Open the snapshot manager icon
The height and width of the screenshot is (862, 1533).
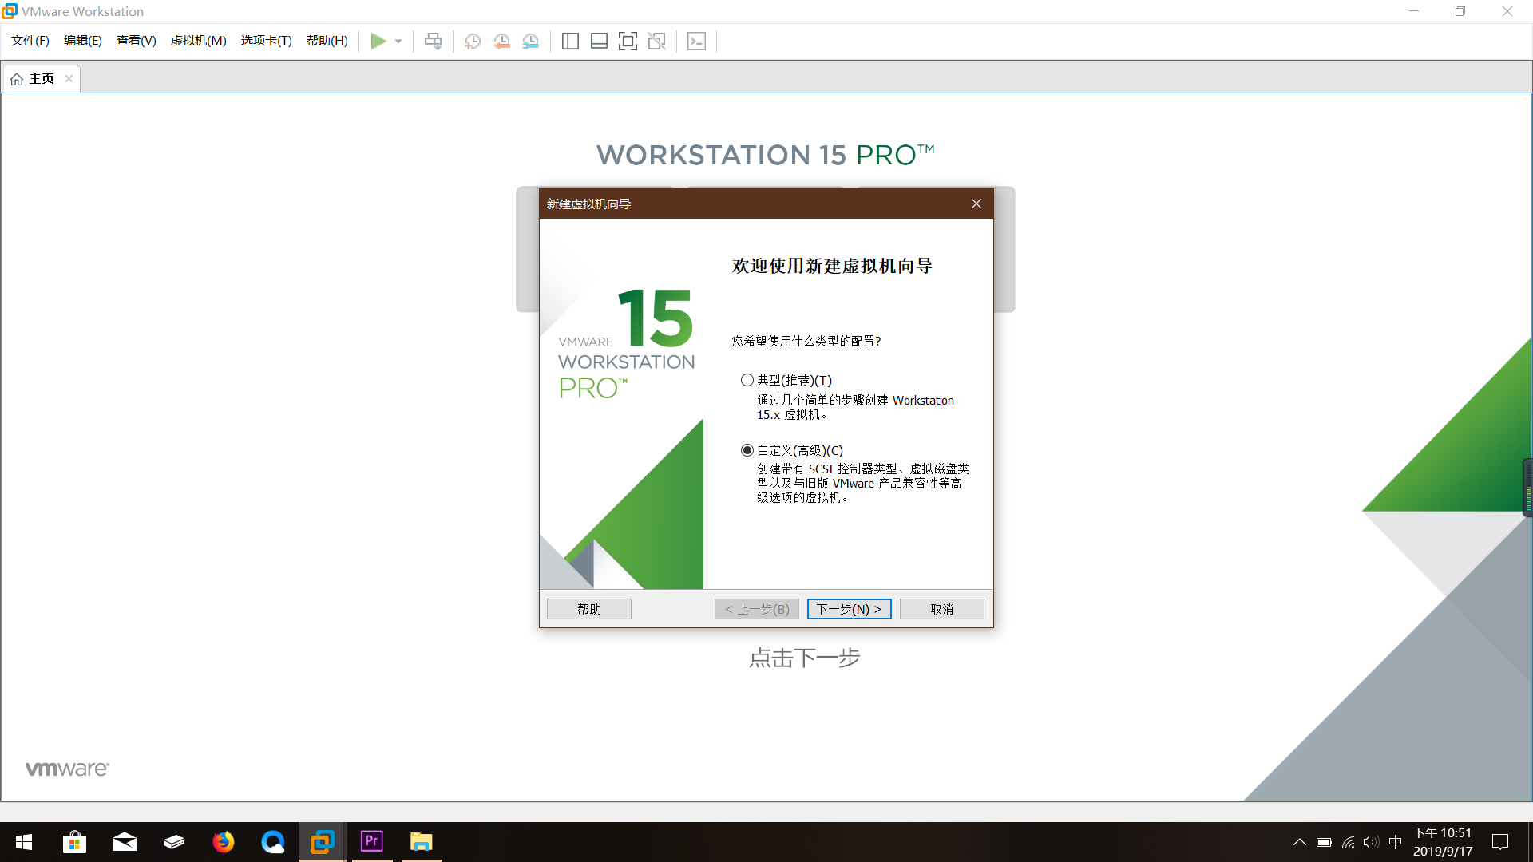tap(531, 41)
